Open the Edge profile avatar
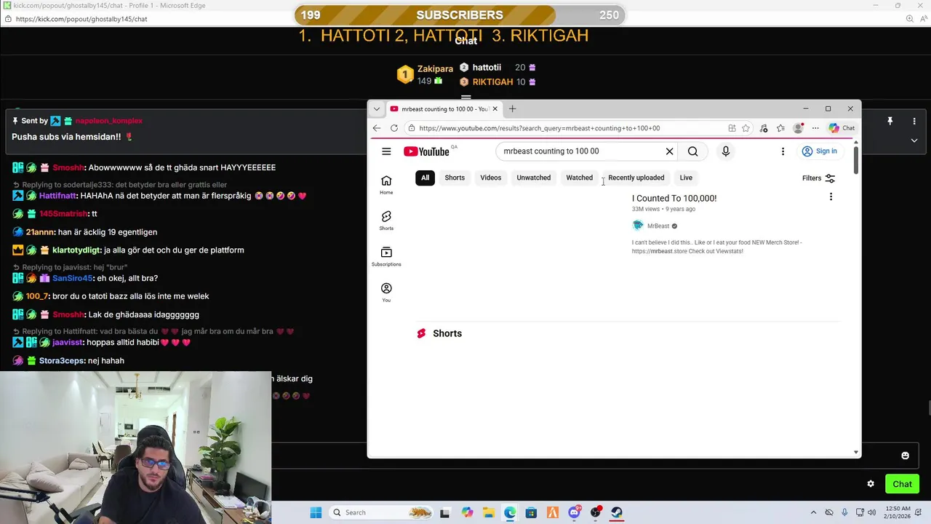 coord(798,128)
